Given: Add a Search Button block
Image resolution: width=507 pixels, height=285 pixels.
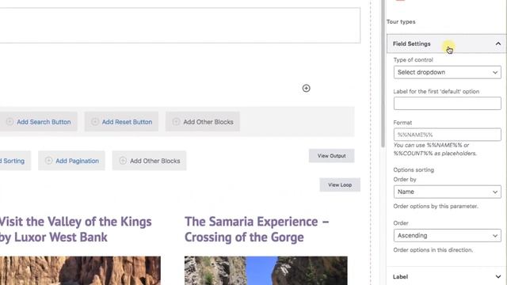Looking at the screenshot, I should [x=39, y=122].
